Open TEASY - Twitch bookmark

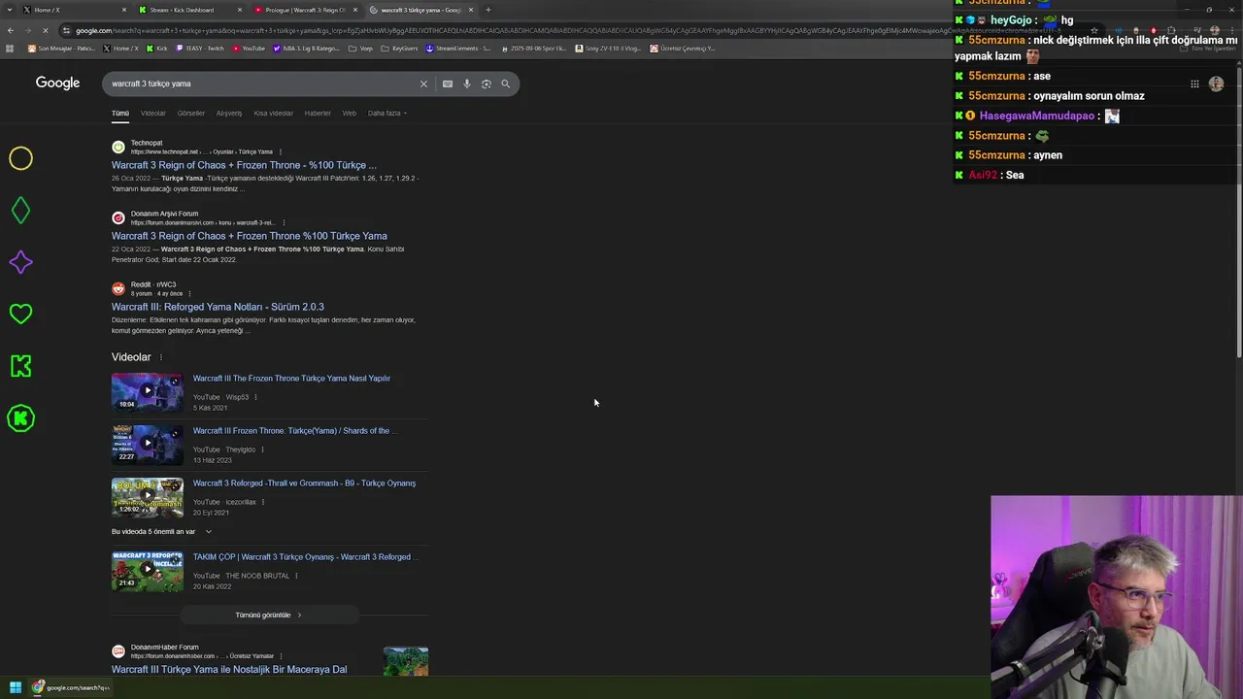(199, 48)
